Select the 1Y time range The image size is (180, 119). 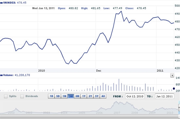[x=84, y=96]
